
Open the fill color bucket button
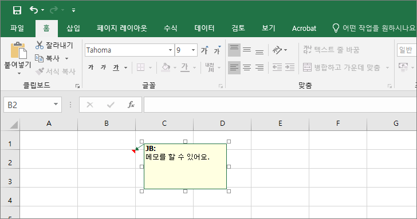coord(166,67)
